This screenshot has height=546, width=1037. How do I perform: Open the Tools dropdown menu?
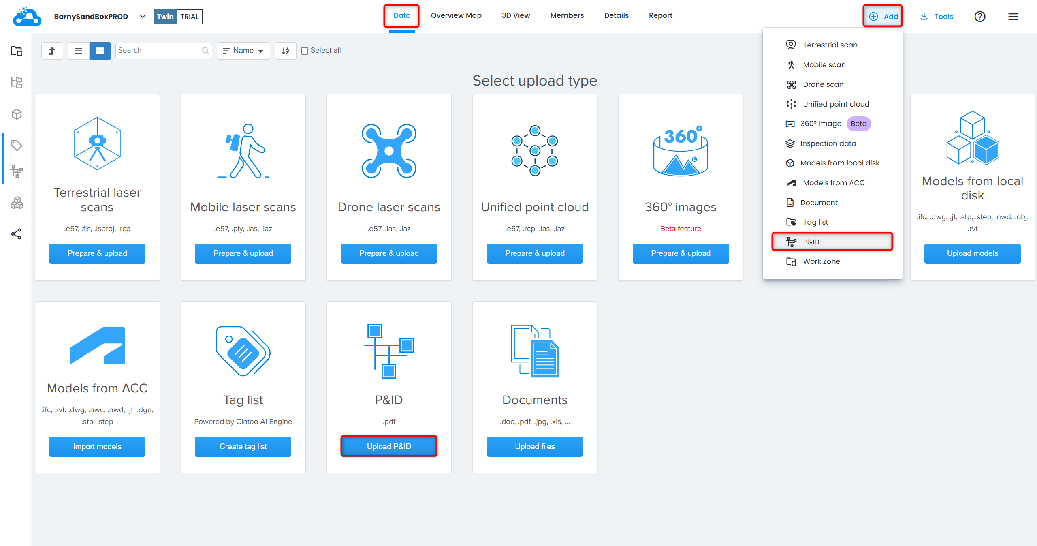click(937, 17)
